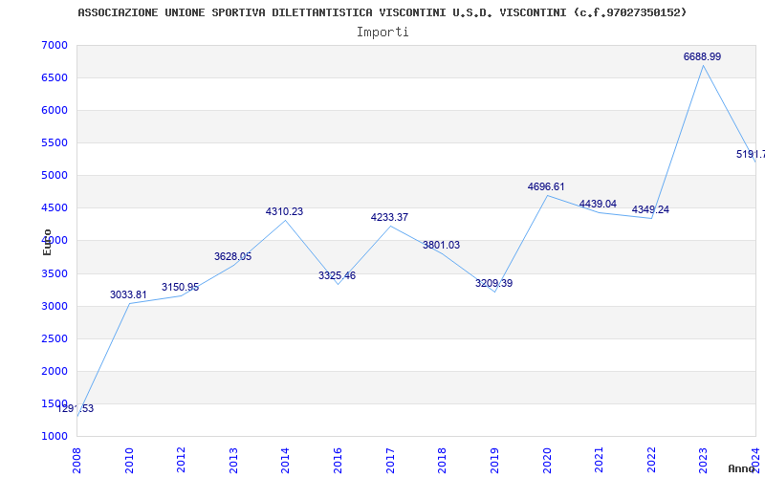The width and height of the screenshot is (765, 478).
Task: Select the 2500 Euro axis tick
Action: (55, 339)
